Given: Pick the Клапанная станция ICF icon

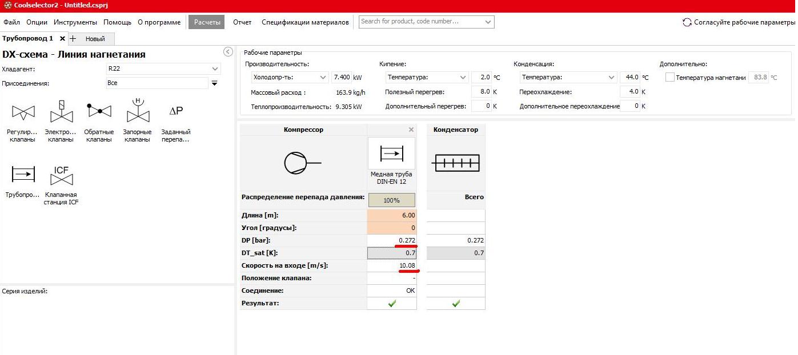Looking at the screenshot, I should click(x=61, y=176).
